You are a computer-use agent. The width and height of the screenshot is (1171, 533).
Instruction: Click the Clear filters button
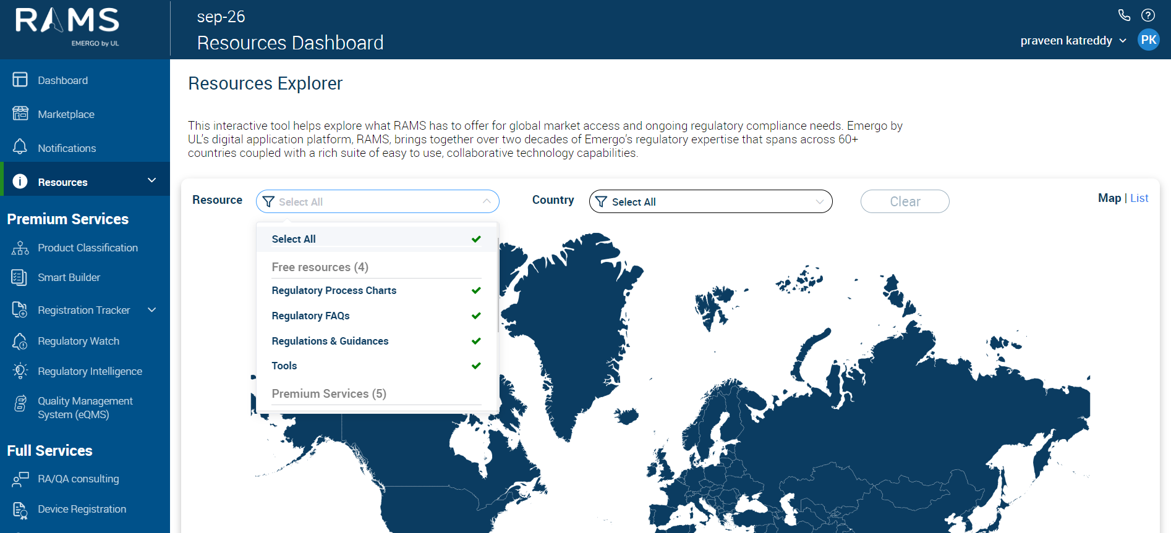click(905, 201)
